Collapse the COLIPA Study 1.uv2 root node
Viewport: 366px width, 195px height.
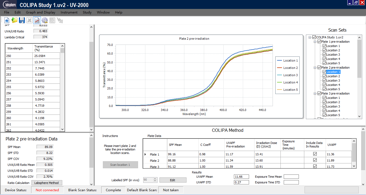point(310,37)
